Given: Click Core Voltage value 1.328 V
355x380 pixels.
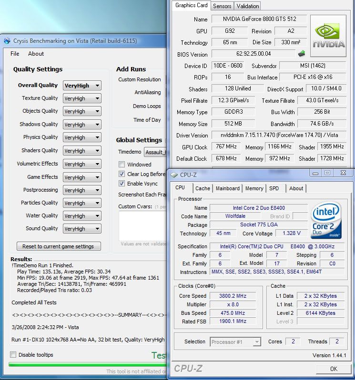Looking at the screenshot, I should click(x=292, y=233).
